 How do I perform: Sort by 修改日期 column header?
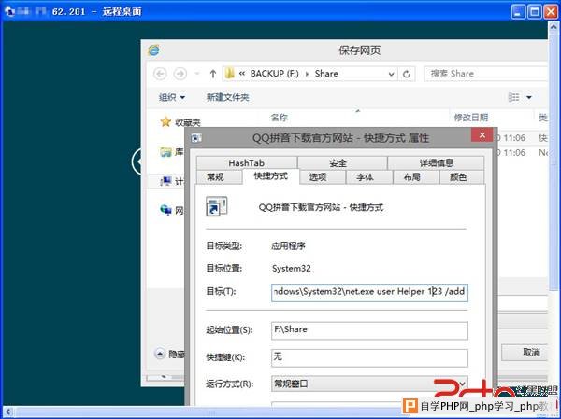[x=471, y=118]
